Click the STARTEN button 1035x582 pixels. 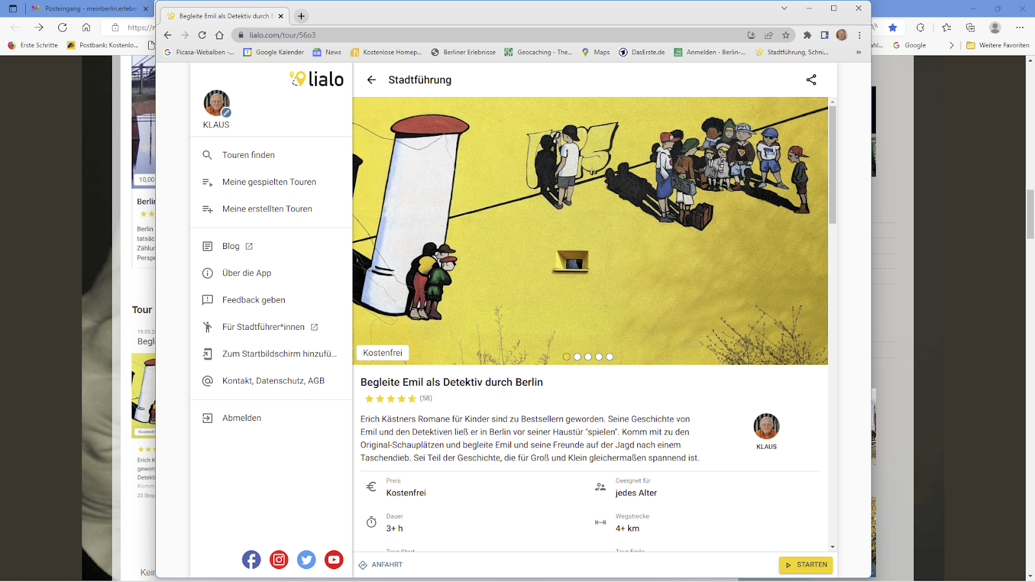click(x=805, y=565)
